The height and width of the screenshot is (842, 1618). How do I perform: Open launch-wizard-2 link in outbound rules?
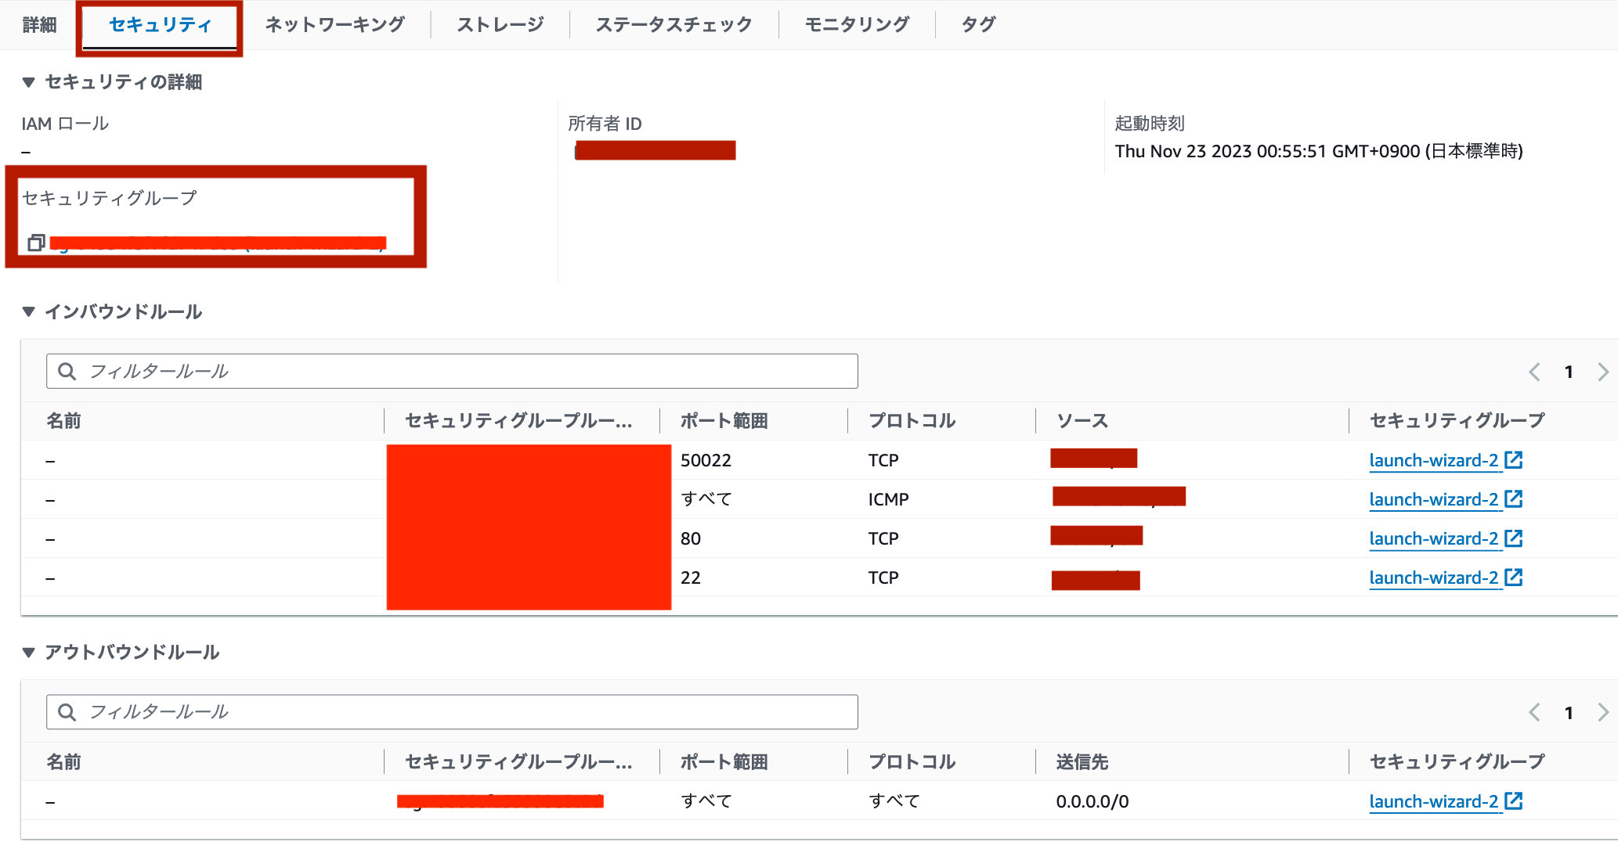1434,801
